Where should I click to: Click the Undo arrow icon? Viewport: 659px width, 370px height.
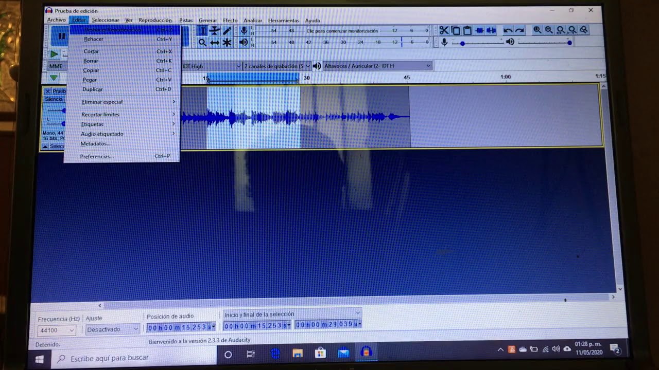(508, 30)
